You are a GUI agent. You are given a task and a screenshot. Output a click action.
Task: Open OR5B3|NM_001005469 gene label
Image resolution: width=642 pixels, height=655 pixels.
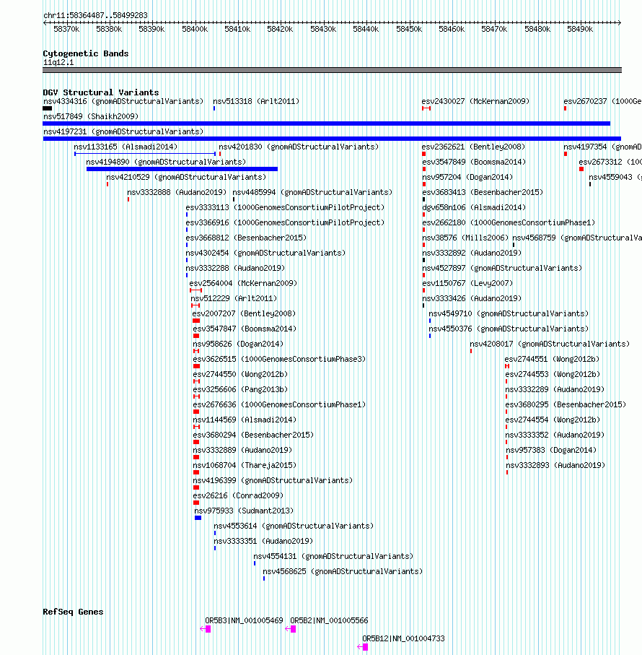tap(244, 621)
